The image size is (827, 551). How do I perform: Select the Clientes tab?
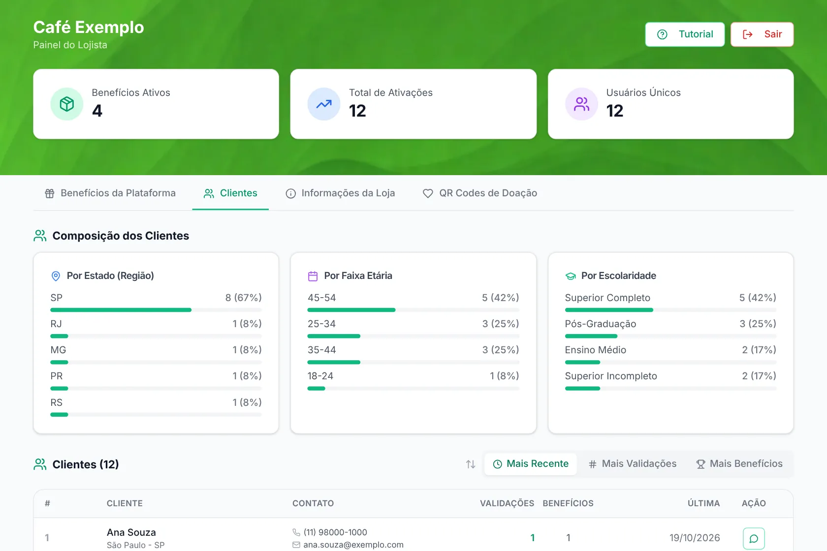click(x=230, y=193)
